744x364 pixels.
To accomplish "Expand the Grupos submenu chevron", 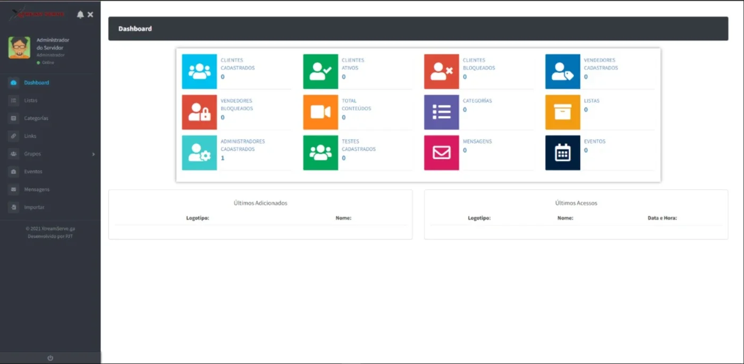I will click(94, 154).
